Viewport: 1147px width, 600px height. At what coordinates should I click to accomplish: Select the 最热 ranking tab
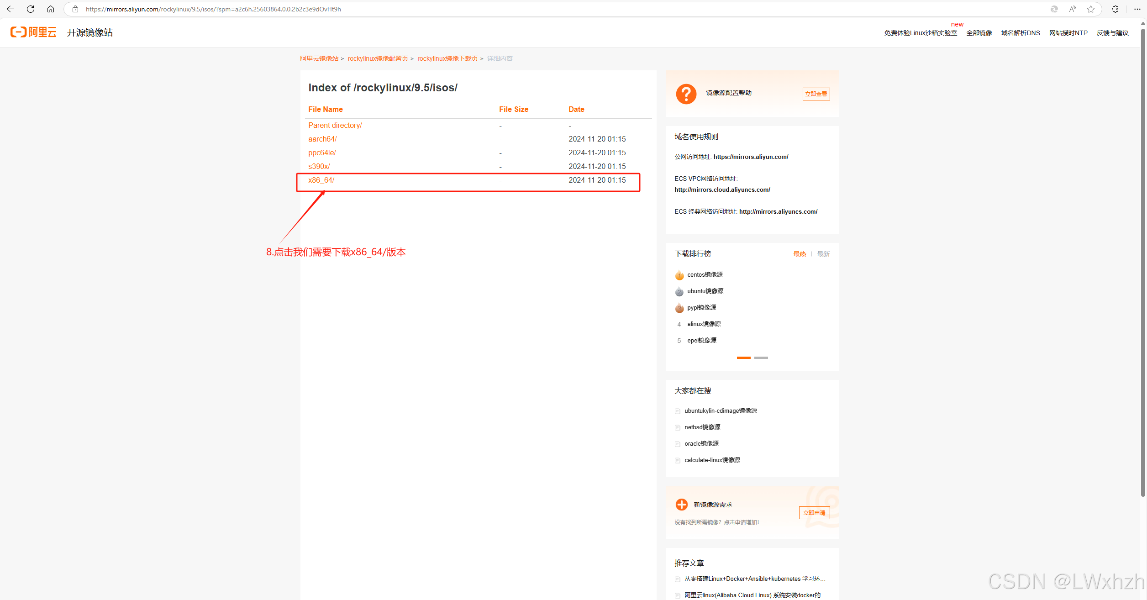tap(799, 254)
